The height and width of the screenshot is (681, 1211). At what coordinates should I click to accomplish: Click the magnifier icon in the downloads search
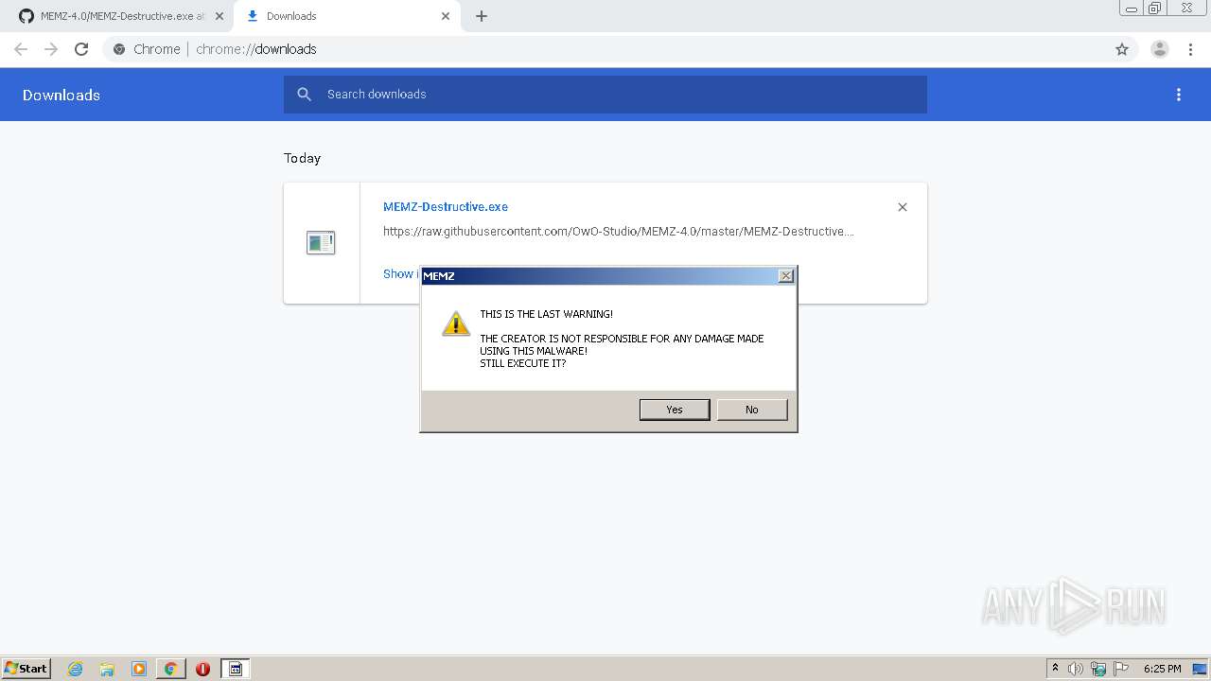[304, 95]
